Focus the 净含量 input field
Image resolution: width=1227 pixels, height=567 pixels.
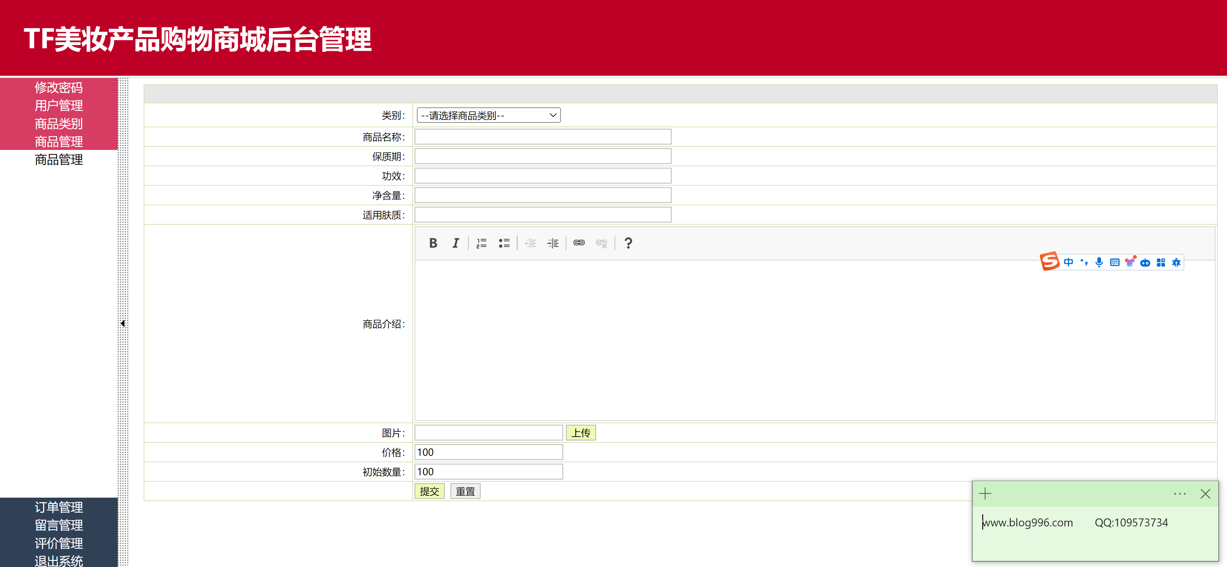(543, 196)
